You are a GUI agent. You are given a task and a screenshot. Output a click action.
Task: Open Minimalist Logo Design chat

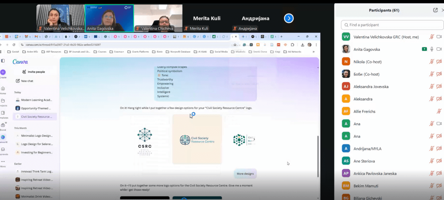pos(34,136)
